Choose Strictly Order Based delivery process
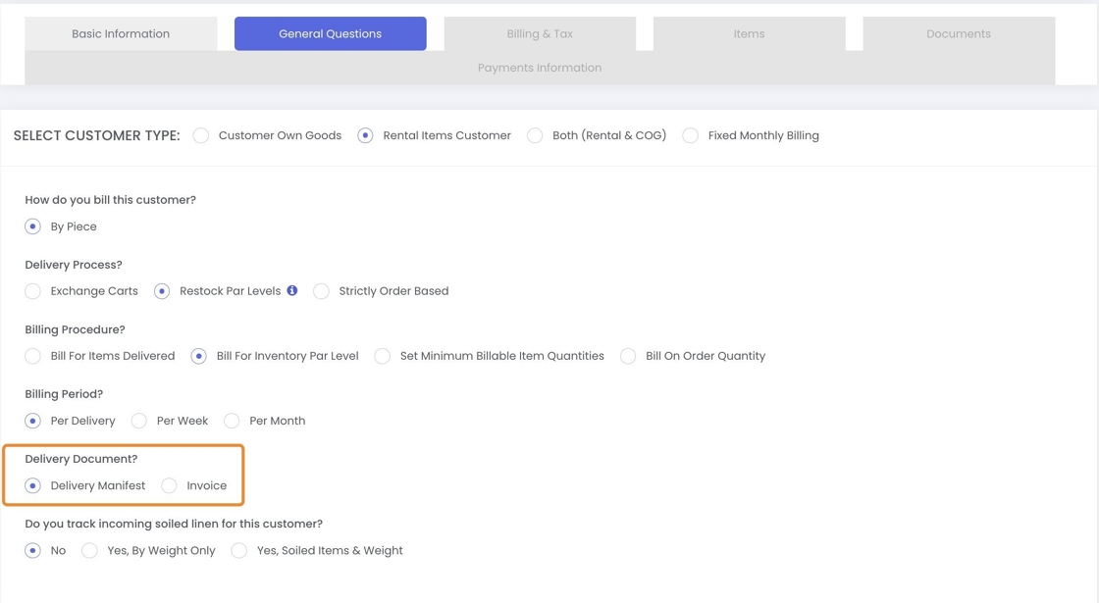 click(321, 291)
